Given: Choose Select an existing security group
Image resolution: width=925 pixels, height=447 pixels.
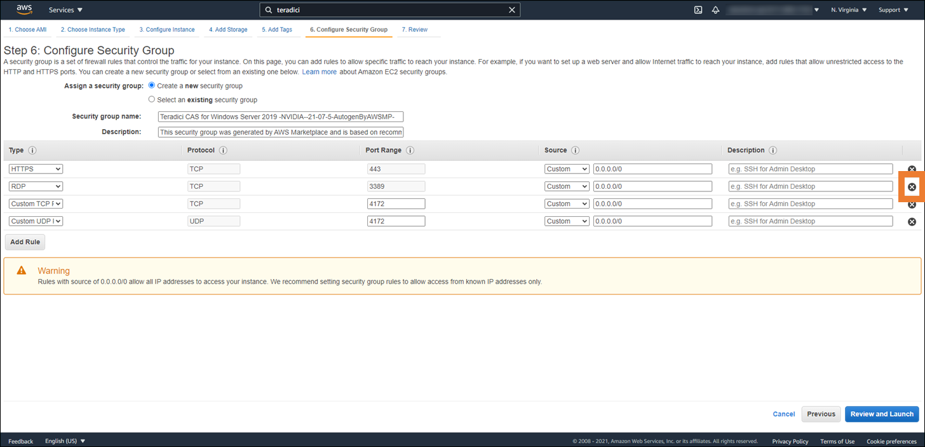Looking at the screenshot, I should pos(151,99).
